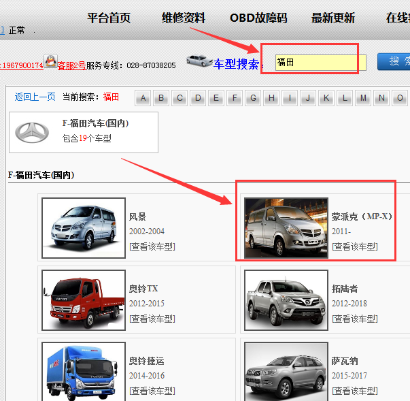This screenshot has width=410, height=401.
Task: Open the 蒙派克 MP-X van thumbnail
Action: pyautogui.click(x=286, y=228)
